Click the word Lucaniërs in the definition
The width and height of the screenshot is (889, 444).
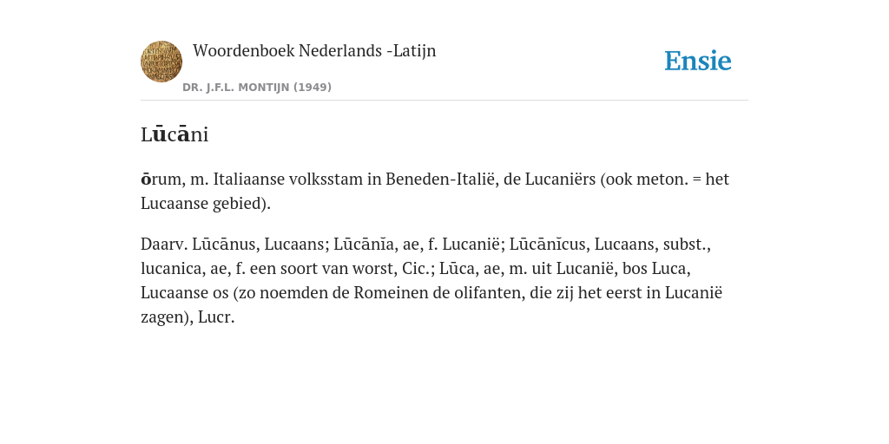point(560,179)
